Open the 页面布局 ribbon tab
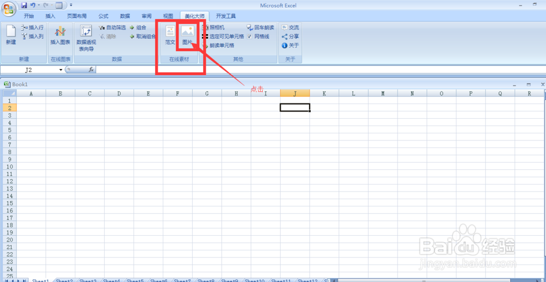Viewport: 546px width, 282px height. coord(76,16)
